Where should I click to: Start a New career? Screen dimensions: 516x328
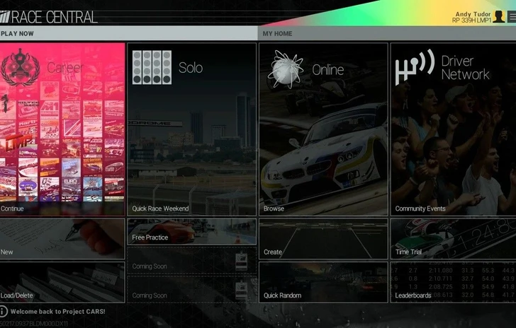click(62, 239)
